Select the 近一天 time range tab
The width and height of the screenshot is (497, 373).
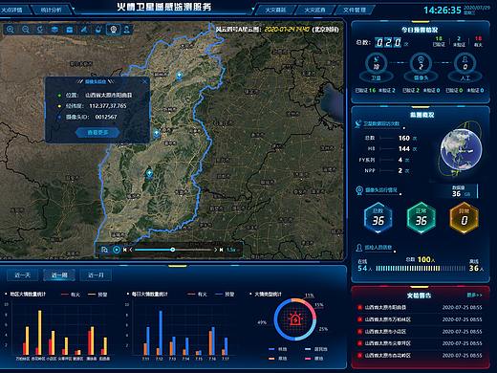click(x=23, y=274)
